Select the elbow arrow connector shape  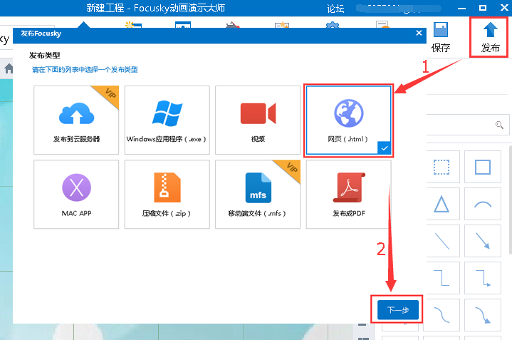tap(483, 278)
